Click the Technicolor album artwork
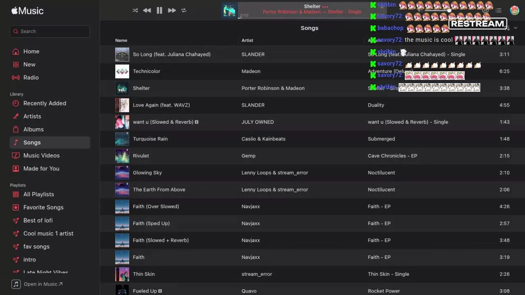Screen dimensions: 525x295 click(122, 71)
